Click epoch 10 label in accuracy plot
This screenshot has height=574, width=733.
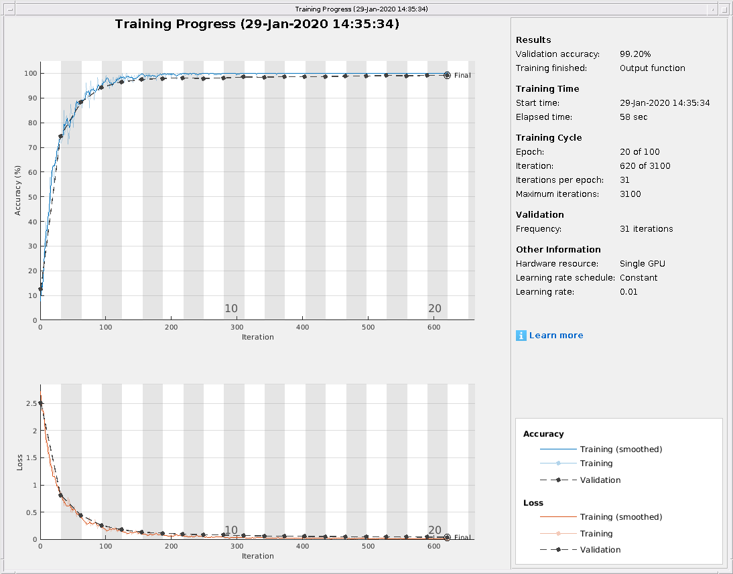click(x=231, y=309)
